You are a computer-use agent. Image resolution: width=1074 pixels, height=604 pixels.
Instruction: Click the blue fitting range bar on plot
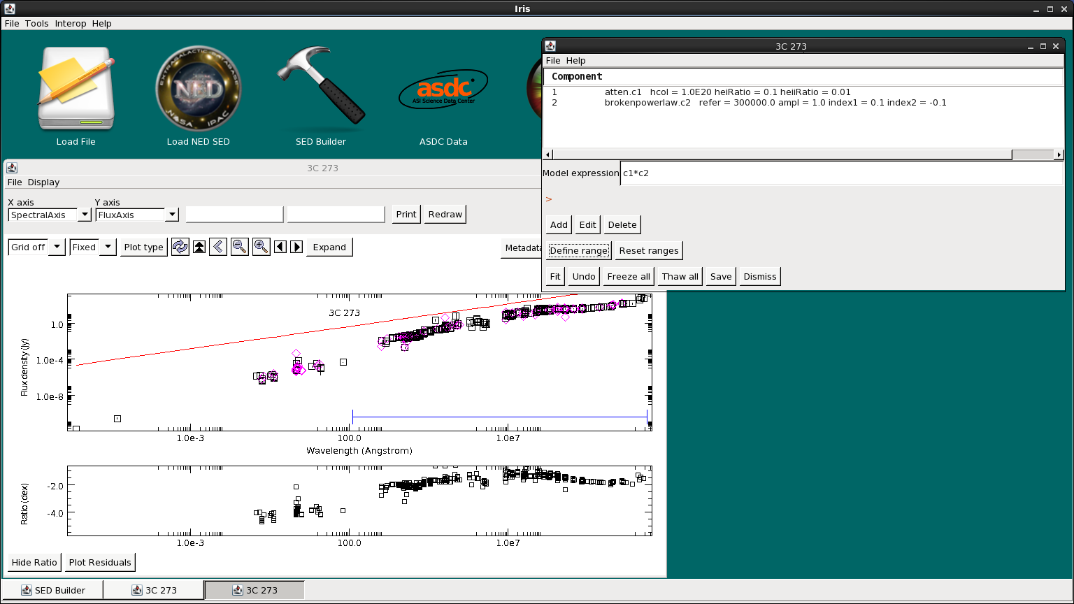click(x=500, y=417)
